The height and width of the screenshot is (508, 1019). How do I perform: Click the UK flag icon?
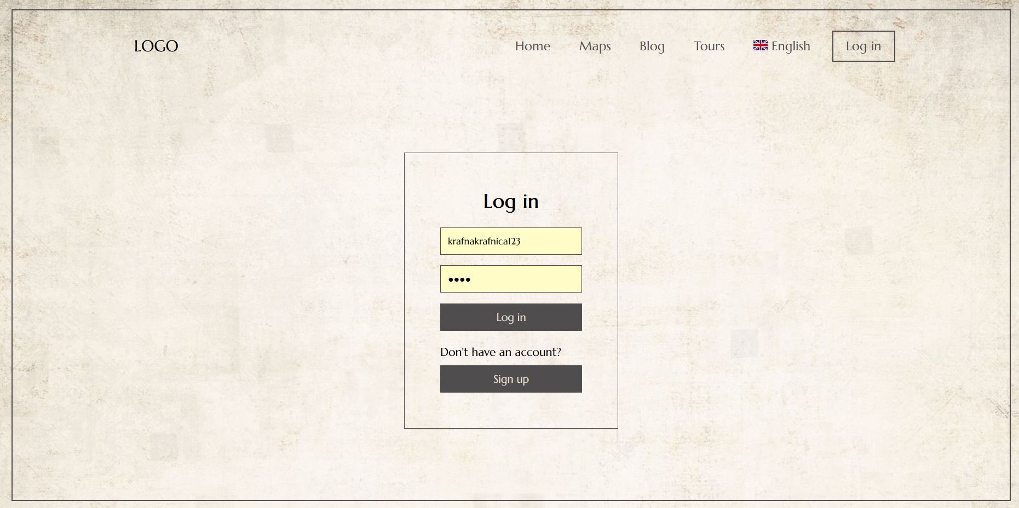760,45
